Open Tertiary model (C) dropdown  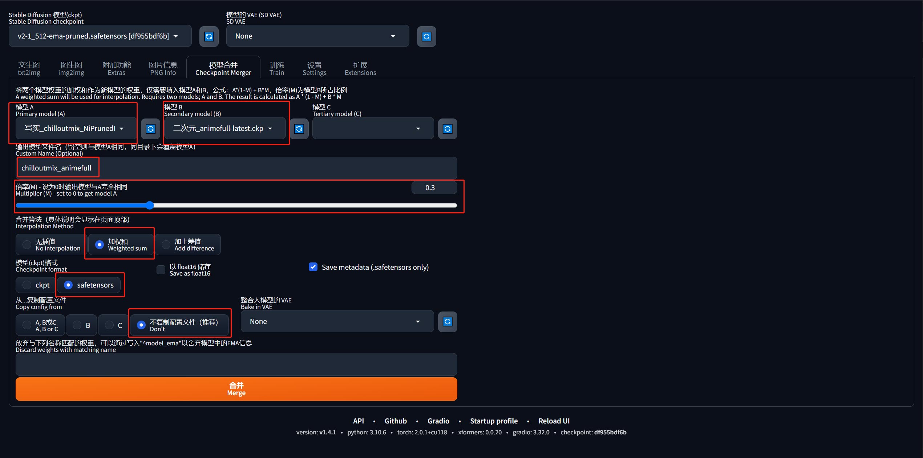coord(373,128)
